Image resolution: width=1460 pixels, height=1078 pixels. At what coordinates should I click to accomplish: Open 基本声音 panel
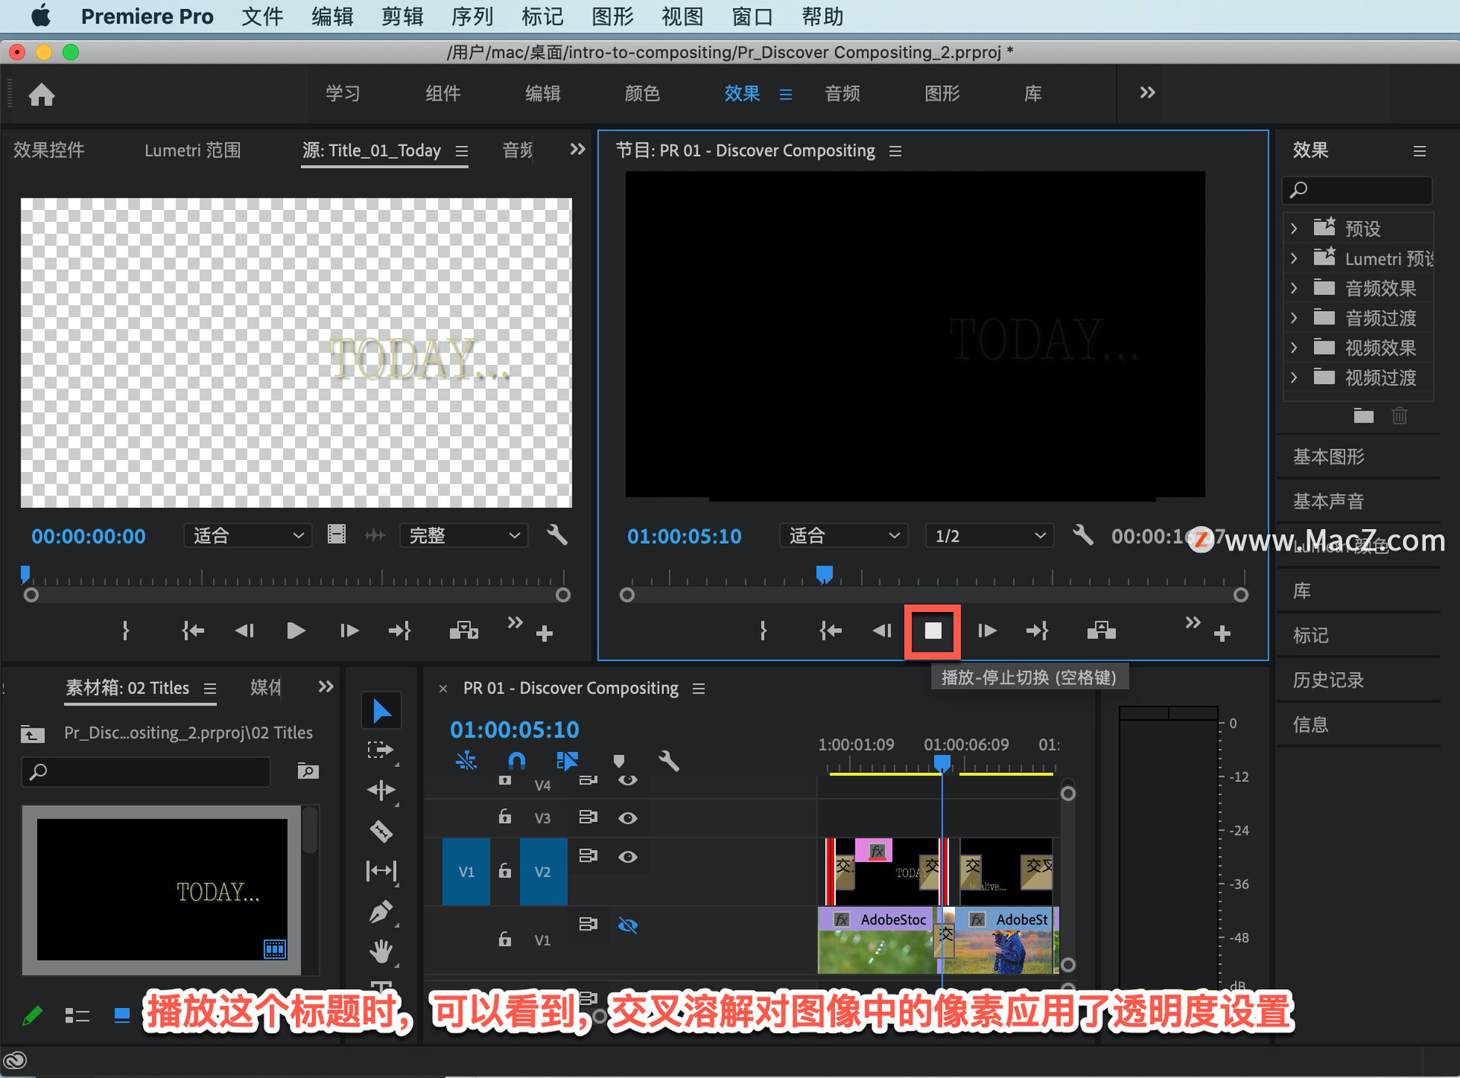coord(1328,502)
